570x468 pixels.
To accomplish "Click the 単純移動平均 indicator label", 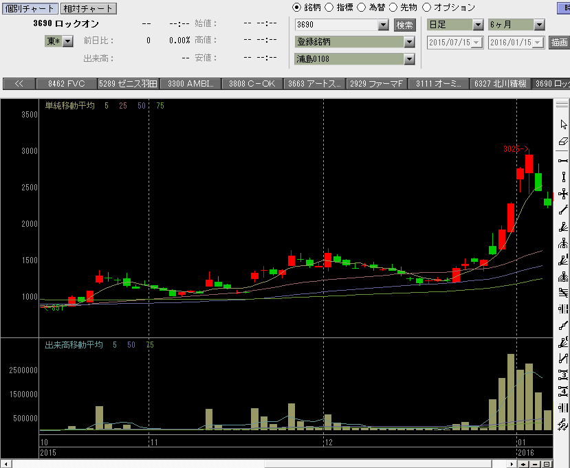I will coord(70,105).
